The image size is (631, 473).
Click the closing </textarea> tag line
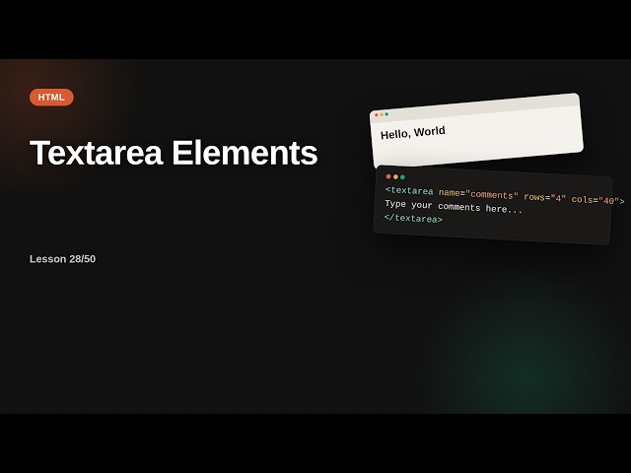(x=413, y=219)
